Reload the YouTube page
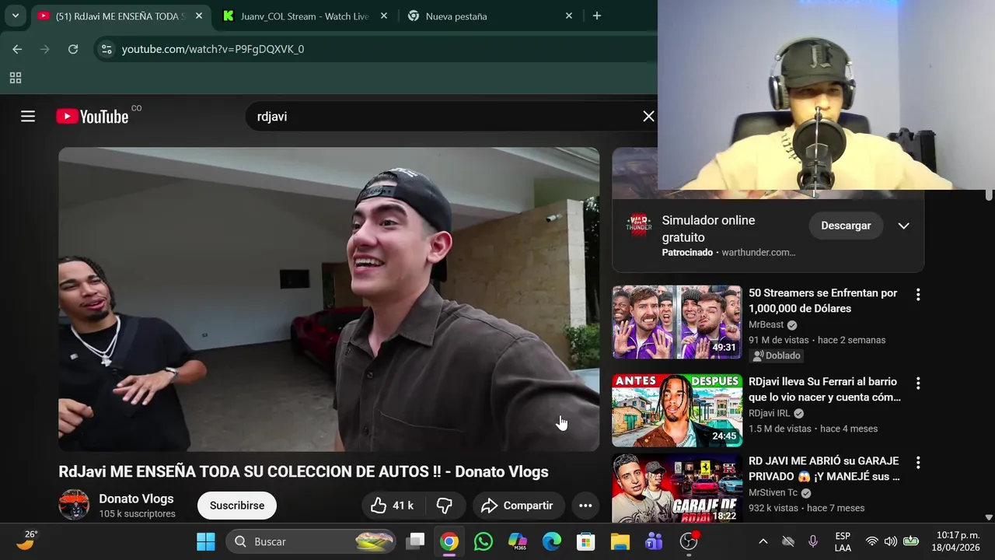Screen dimensions: 995x560 click(73, 49)
